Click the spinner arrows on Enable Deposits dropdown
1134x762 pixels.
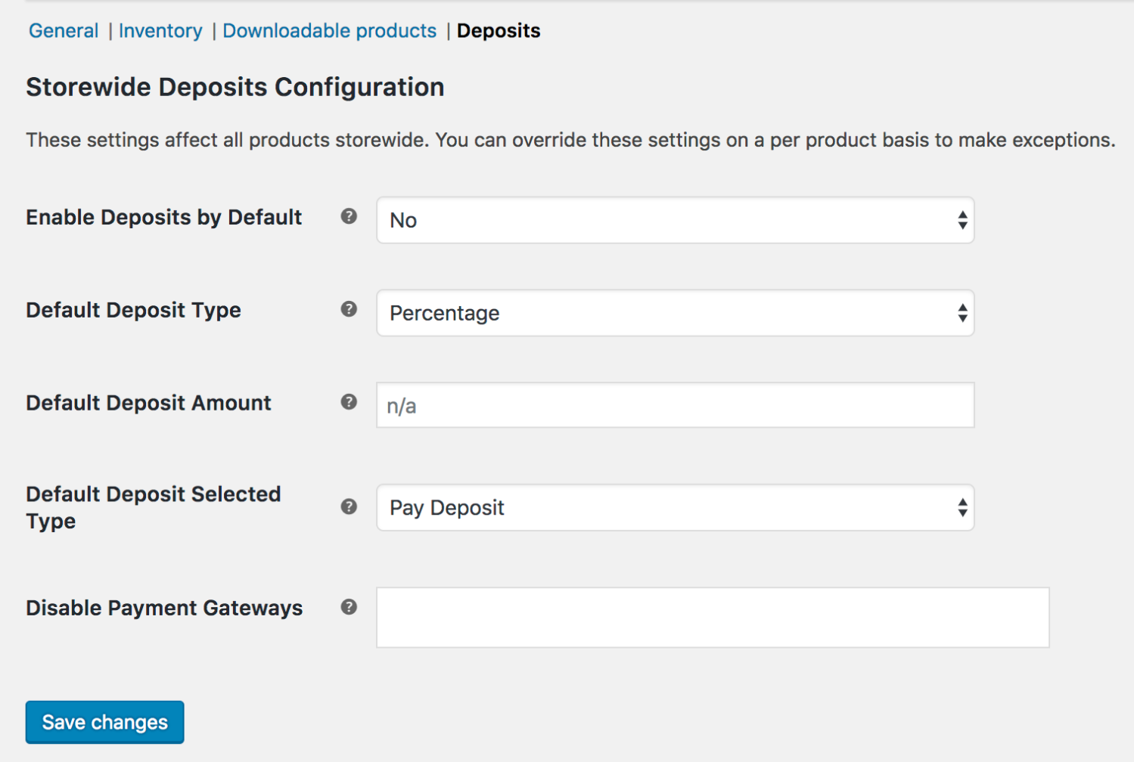tap(961, 220)
